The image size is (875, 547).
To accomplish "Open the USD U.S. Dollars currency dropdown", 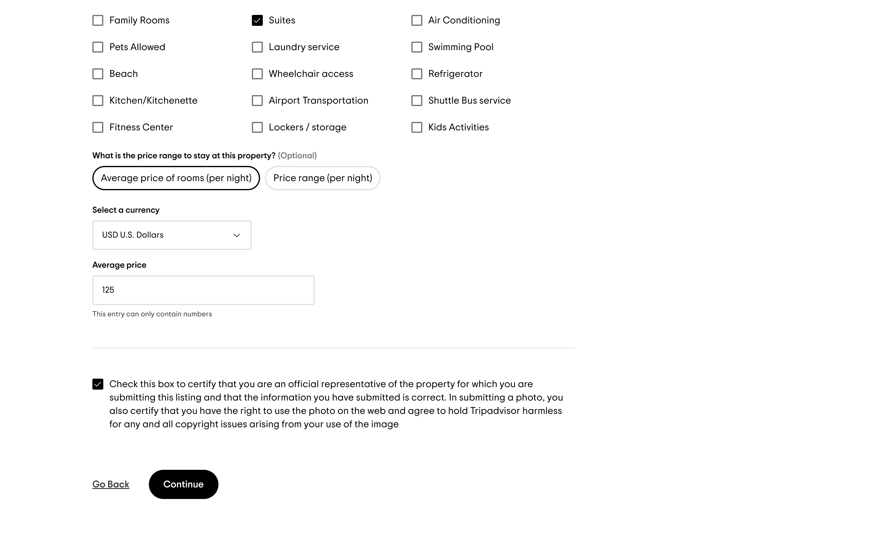I will click(172, 235).
